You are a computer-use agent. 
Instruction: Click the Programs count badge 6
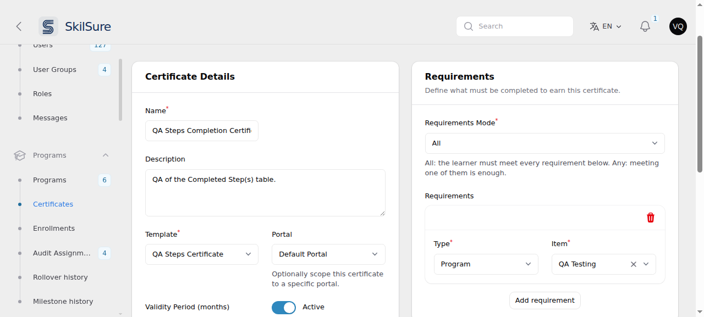[x=105, y=180]
